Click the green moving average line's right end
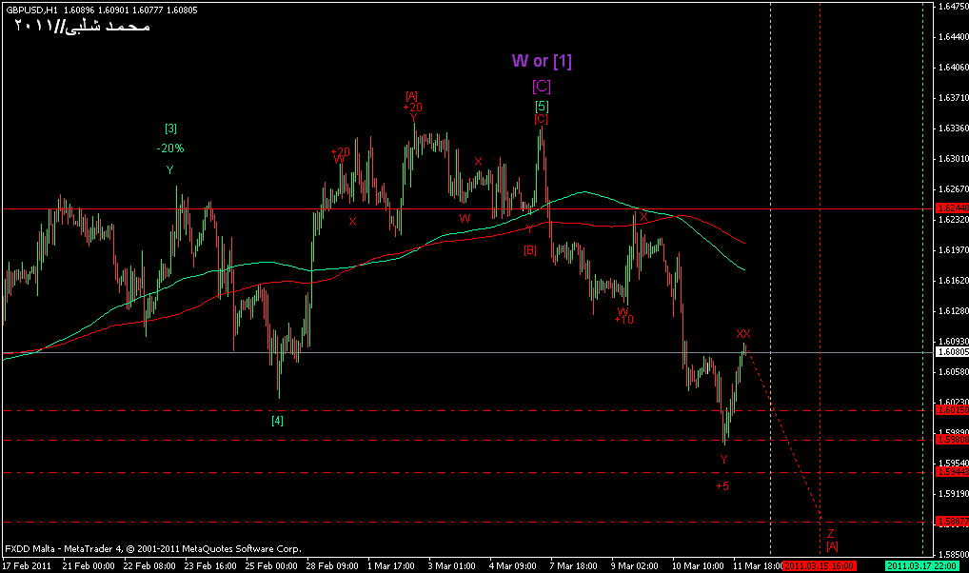 [x=743, y=269]
